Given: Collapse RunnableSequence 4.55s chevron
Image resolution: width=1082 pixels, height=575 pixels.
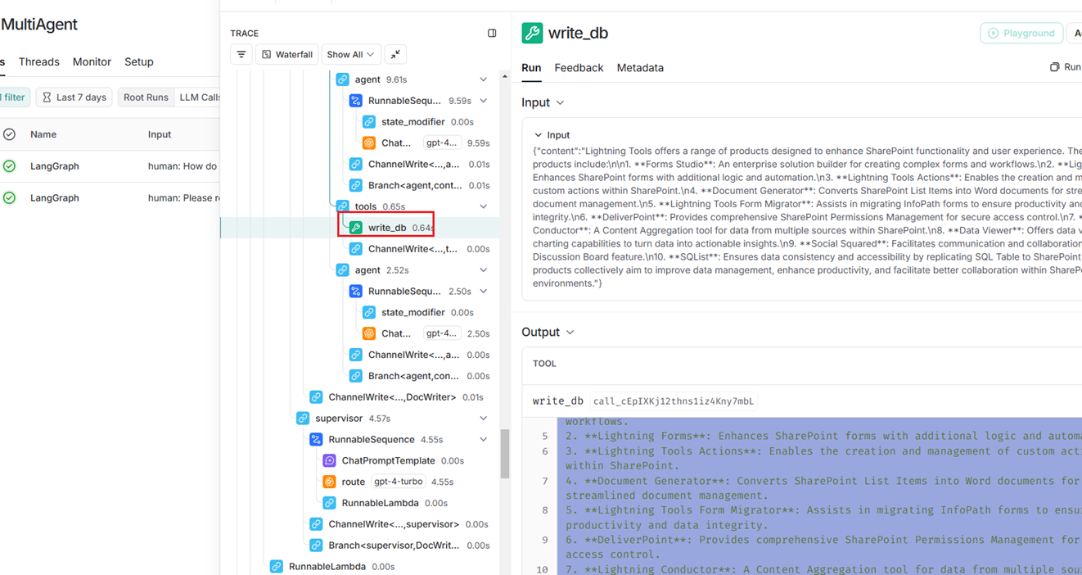Looking at the screenshot, I should tap(483, 440).
